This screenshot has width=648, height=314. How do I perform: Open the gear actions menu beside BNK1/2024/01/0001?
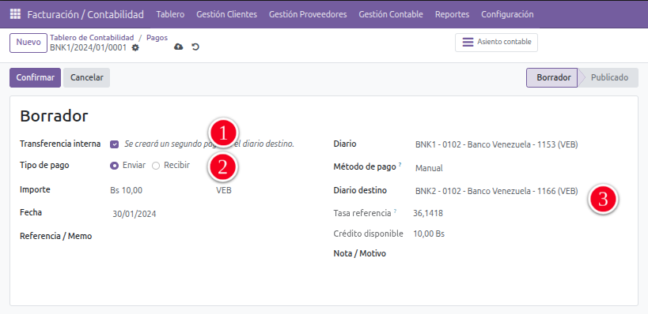[x=135, y=48]
